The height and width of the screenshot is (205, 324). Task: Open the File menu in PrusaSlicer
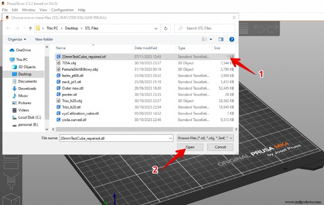click(x=5, y=10)
